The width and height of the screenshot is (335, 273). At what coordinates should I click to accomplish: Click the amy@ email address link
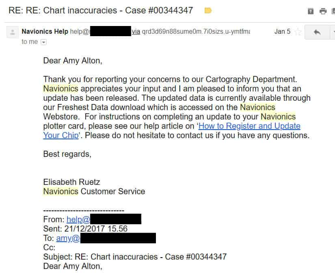click(68, 238)
